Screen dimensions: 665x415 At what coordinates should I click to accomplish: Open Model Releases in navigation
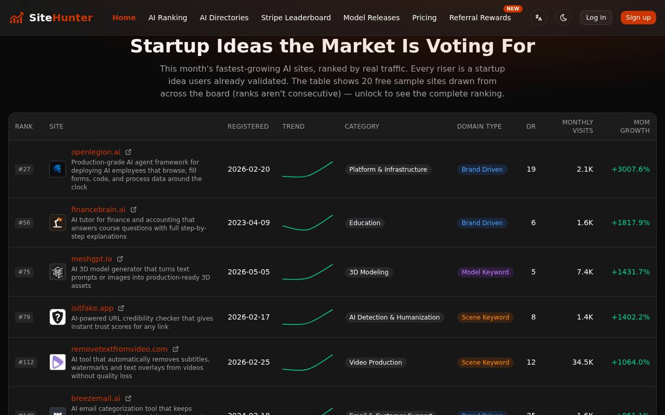[371, 18]
